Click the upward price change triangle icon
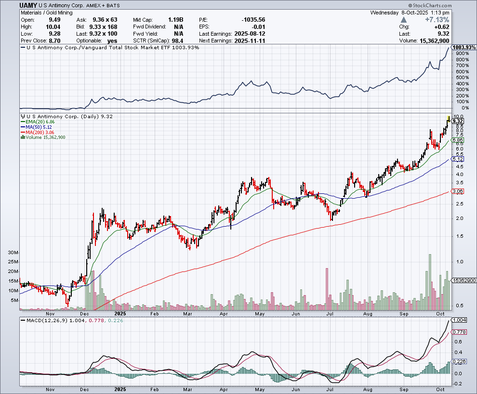Image resolution: width=477 pixels, height=394 pixels. (404, 20)
